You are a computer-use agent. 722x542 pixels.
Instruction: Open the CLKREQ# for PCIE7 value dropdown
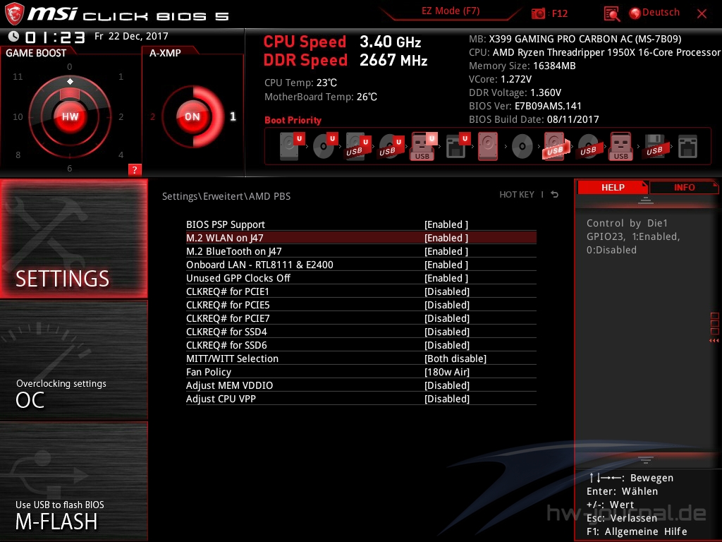[446, 318]
